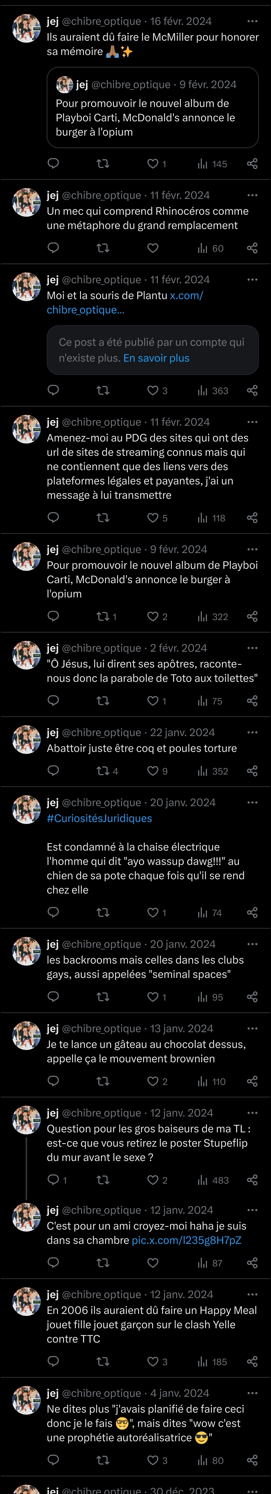Share the Happy Meal Yelle TTC tweet
The width and height of the screenshot is (271, 1494).
pos(252,1361)
